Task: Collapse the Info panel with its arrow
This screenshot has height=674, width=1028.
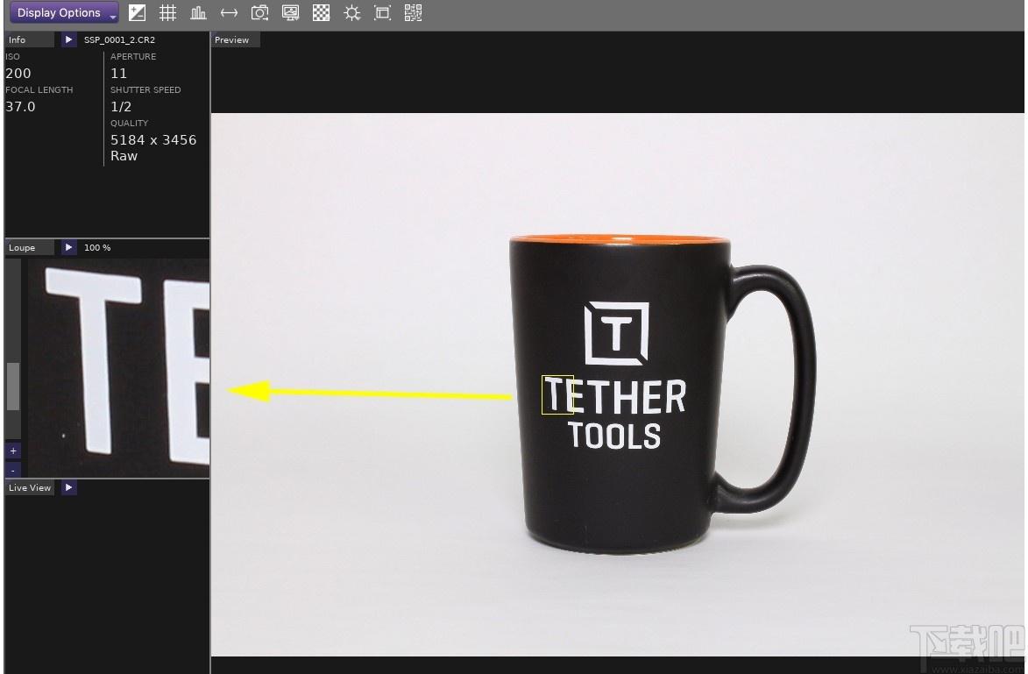Action: click(x=68, y=39)
